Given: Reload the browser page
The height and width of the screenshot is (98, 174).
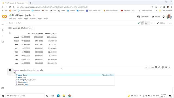Looking at the screenshot, I should 10,7.
